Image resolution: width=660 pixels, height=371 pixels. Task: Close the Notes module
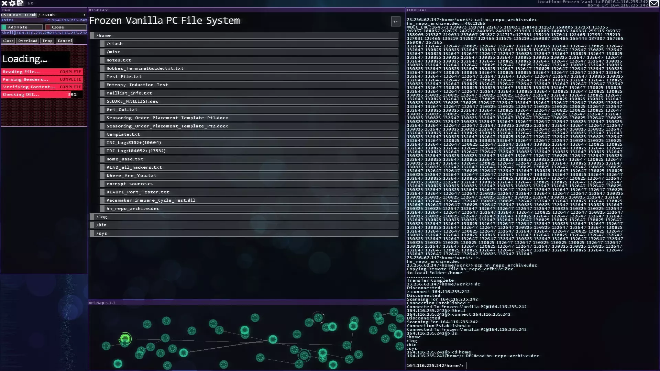point(66,27)
